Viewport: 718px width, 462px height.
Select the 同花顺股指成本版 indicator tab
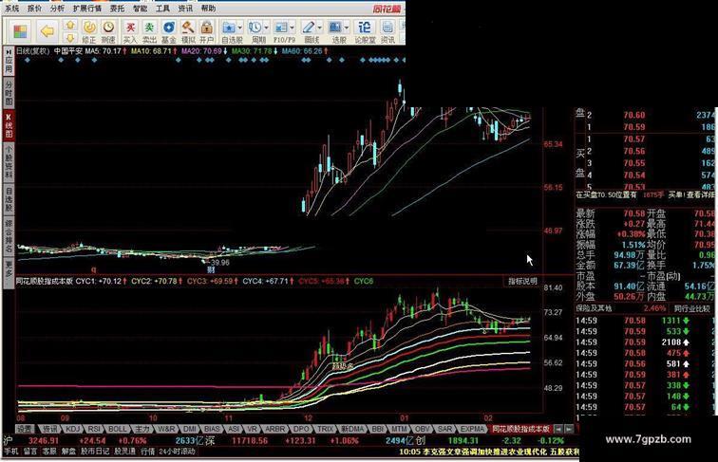point(520,429)
